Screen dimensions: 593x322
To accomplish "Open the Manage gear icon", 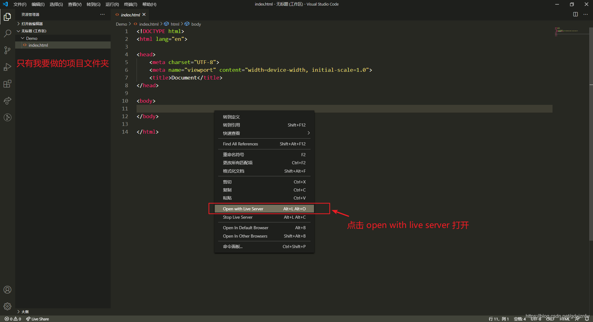I will click(x=7, y=307).
